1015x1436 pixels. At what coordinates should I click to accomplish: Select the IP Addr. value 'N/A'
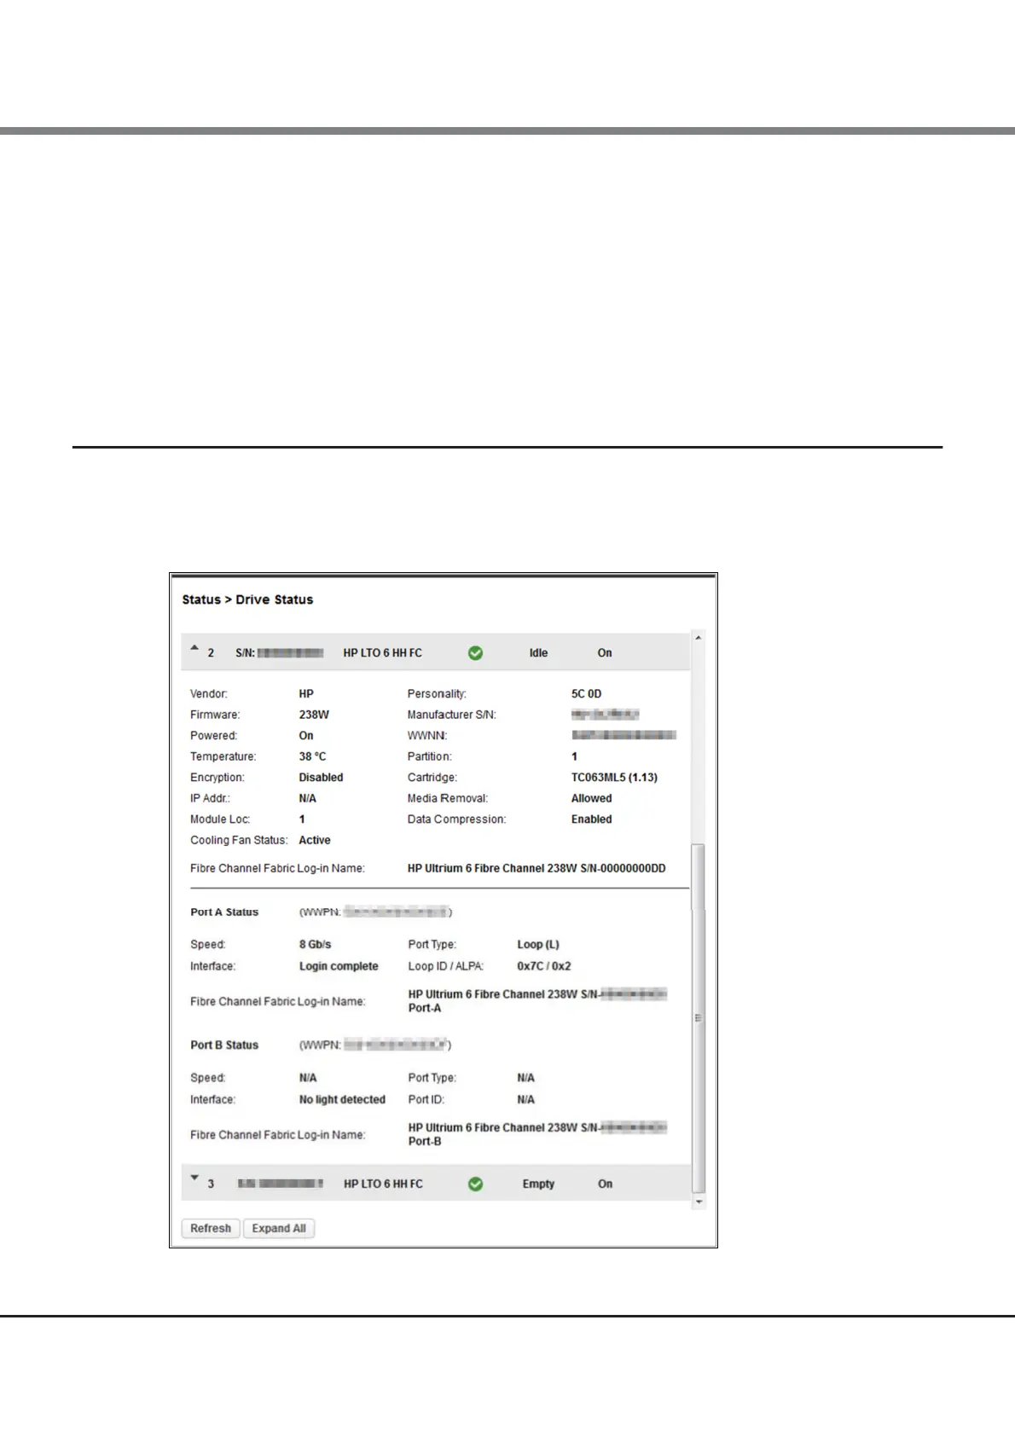[x=308, y=798]
